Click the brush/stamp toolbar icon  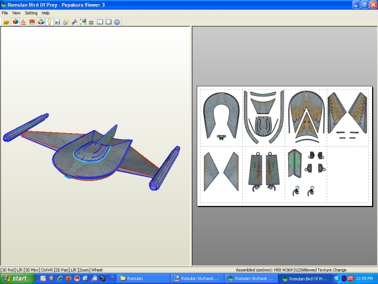(24, 22)
